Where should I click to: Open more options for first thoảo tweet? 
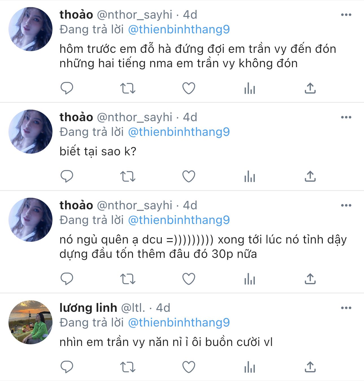pos(346,15)
